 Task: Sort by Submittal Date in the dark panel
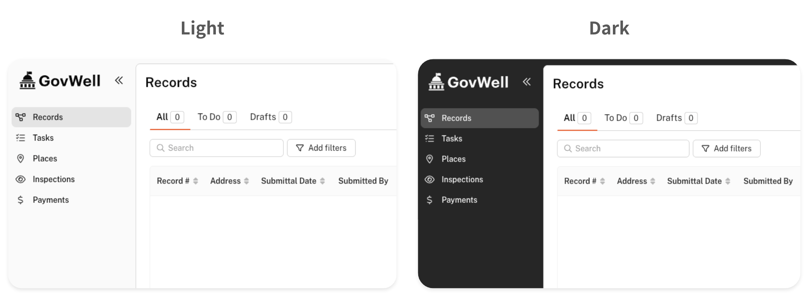coord(728,181)
